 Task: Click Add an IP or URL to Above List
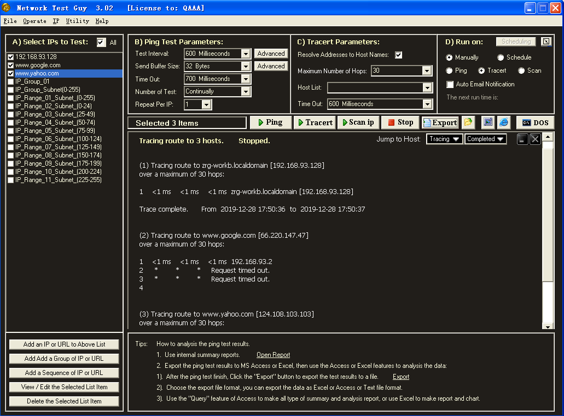(x=64, y=344)
